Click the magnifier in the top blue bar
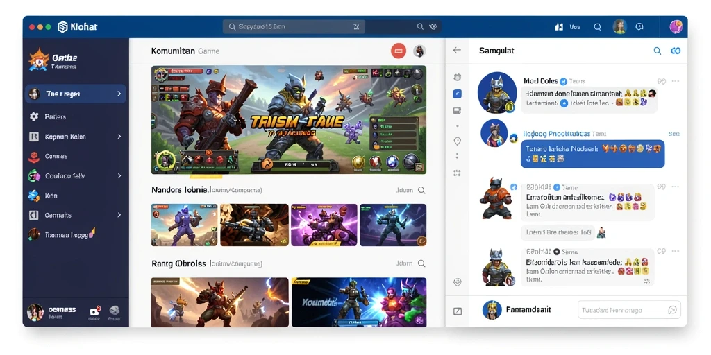Viewport: 711px width, 355px height. (x=598, y=27)
